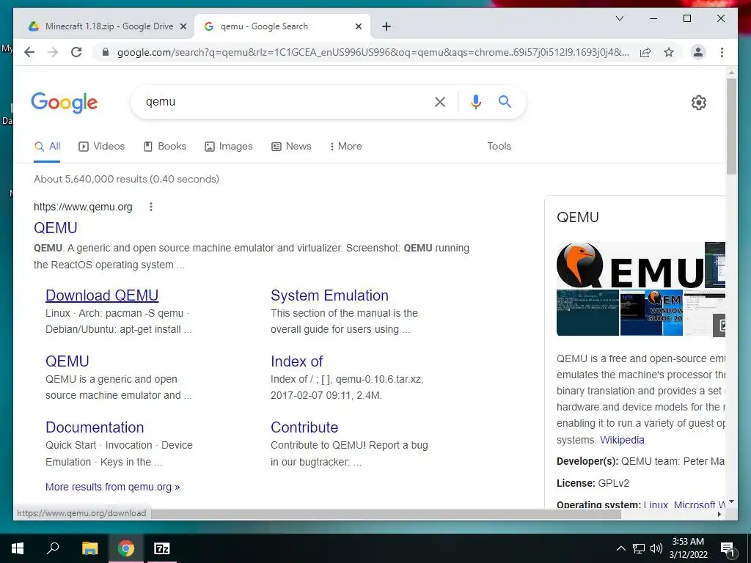The height and width of the screenshot is (563, 751).
Task: Open the Index of link
Action: click(296, 361)
